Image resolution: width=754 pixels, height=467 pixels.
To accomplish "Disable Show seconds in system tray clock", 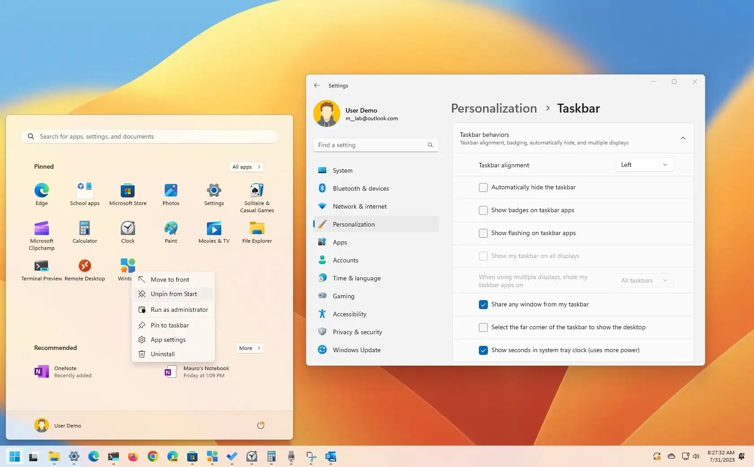I will coord(483,350).
